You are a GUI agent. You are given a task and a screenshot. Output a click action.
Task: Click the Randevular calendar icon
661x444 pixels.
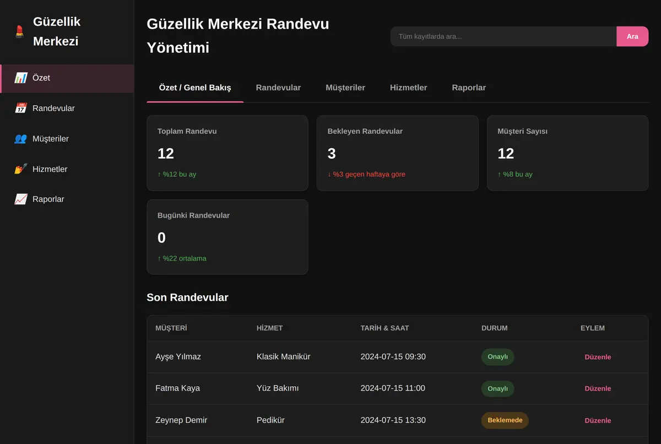[20, 109]
